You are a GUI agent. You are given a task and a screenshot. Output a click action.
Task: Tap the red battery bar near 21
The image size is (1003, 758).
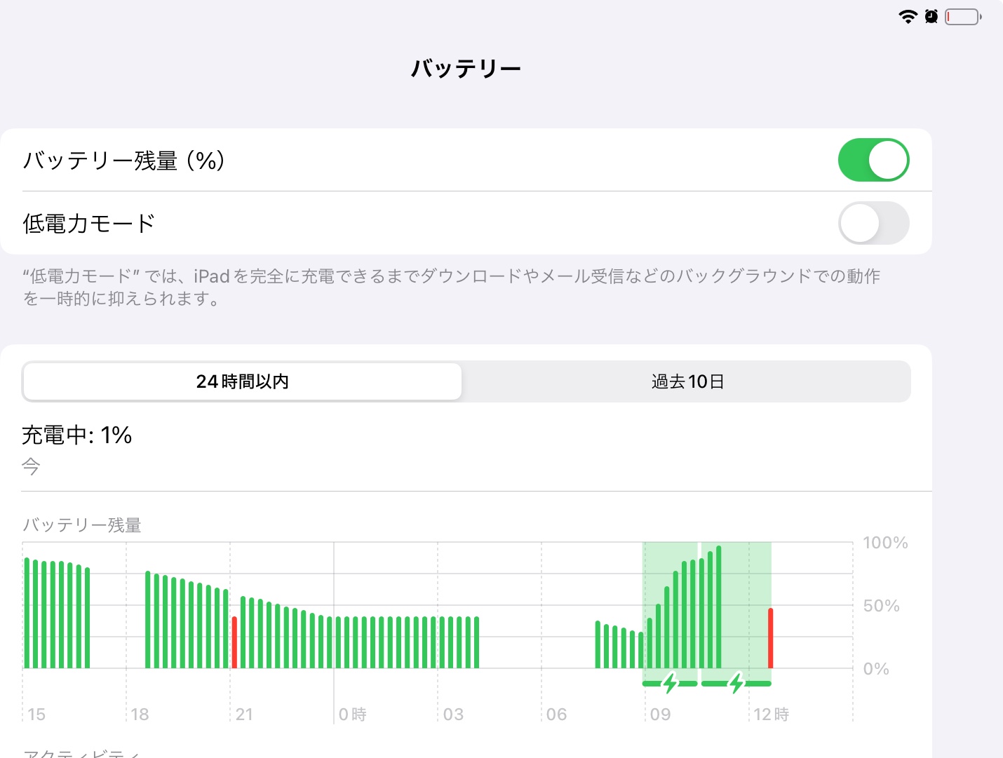click(x=234, y=642)
